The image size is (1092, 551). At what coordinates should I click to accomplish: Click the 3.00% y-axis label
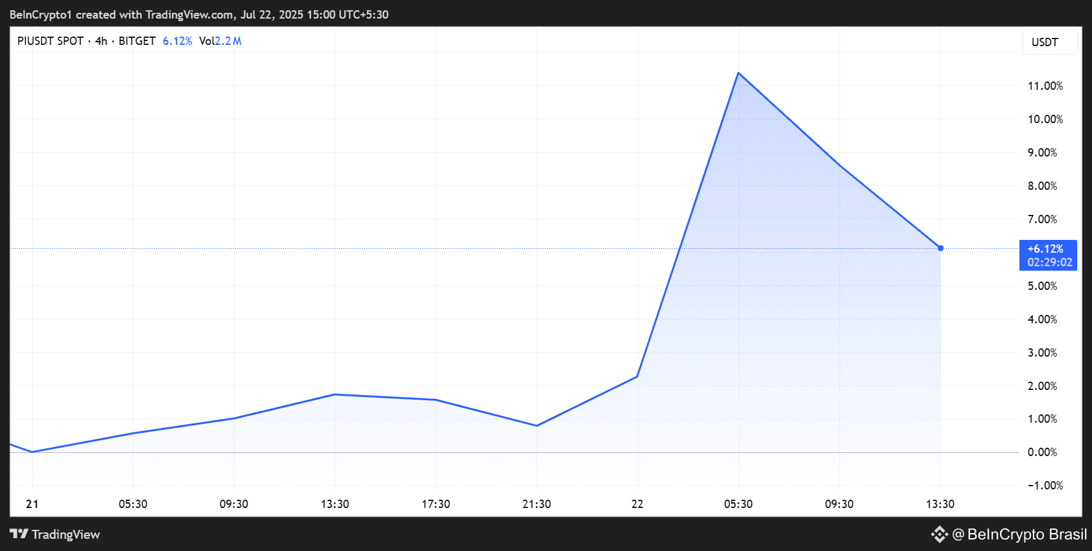[x=1042, y=353]
